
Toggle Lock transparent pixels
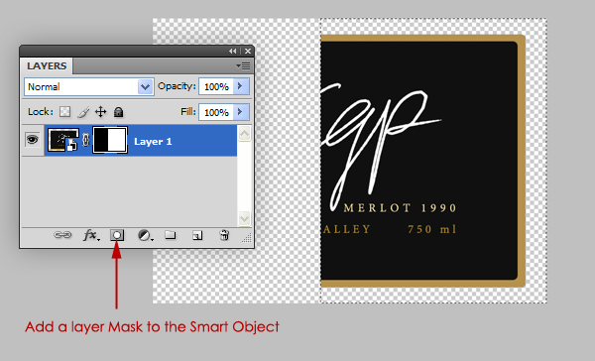(x=64, y=112)
